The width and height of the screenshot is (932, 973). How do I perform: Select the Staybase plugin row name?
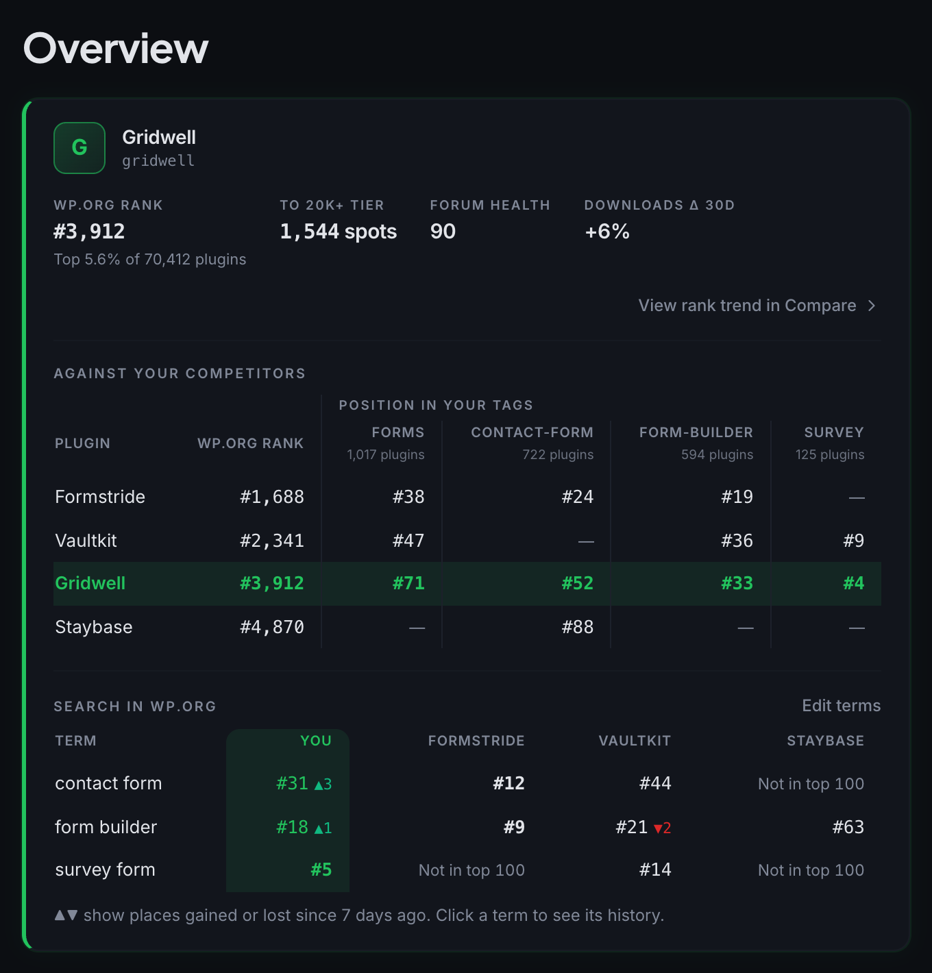pyautogui.click(x=93, y=627)
